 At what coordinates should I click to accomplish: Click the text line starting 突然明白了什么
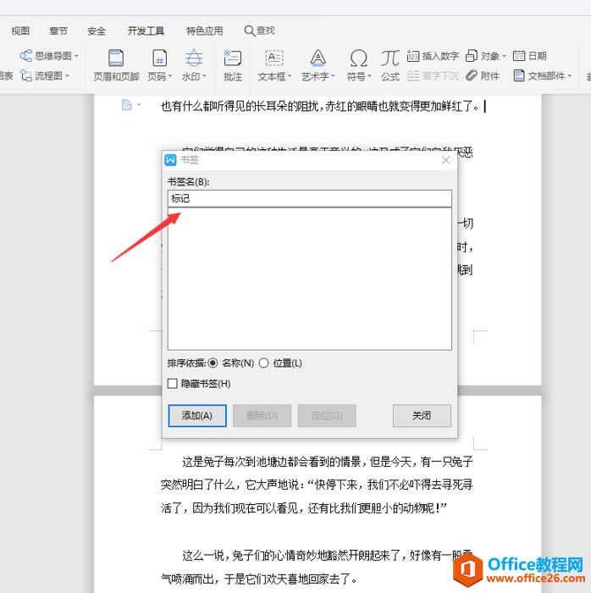pyautogui.click(x=317, y=485)
